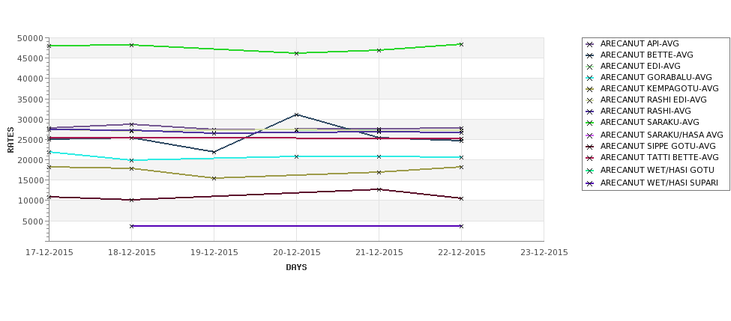Click the ARECANUT GORABALU-AVG cyan legend marker
This screenshot has width=731, height=321.
click(x=590, y=78)
